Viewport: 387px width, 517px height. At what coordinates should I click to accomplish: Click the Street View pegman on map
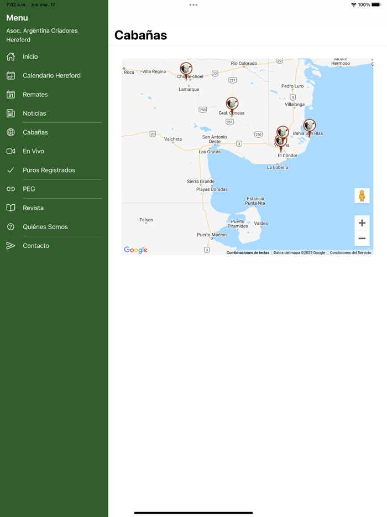(x=362, y=196)
